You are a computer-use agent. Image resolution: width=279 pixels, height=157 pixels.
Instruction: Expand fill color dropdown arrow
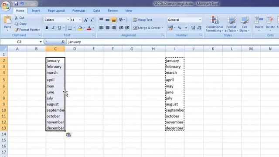[84, 28]
